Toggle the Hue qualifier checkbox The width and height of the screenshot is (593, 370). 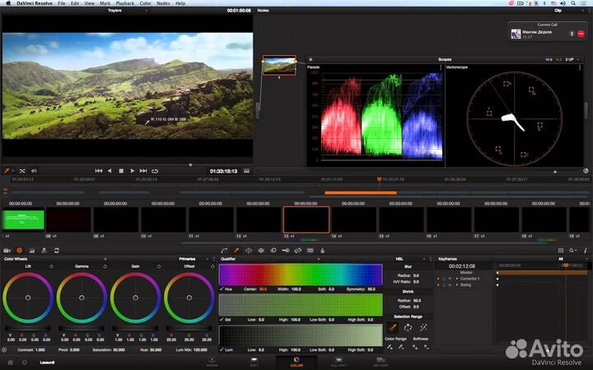[222, 289]
